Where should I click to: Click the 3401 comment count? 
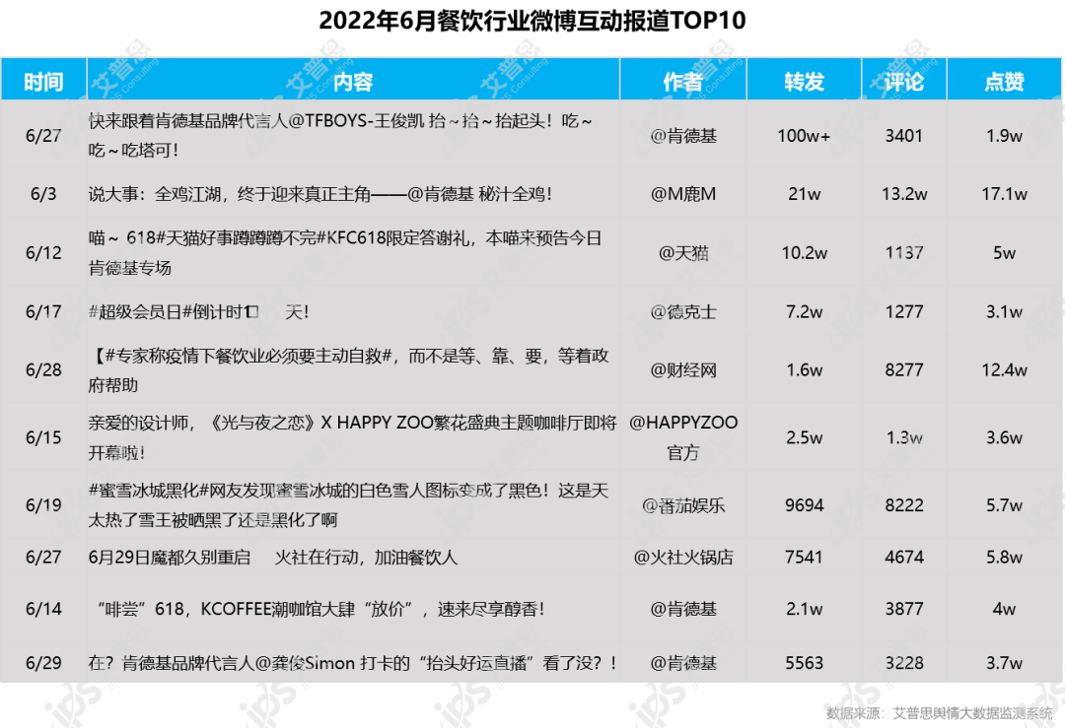904,136
